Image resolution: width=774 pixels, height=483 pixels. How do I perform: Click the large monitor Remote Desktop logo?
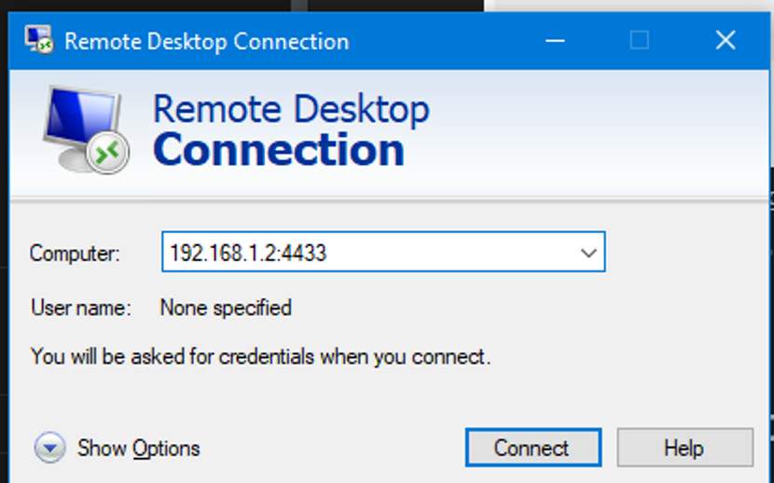87,131
